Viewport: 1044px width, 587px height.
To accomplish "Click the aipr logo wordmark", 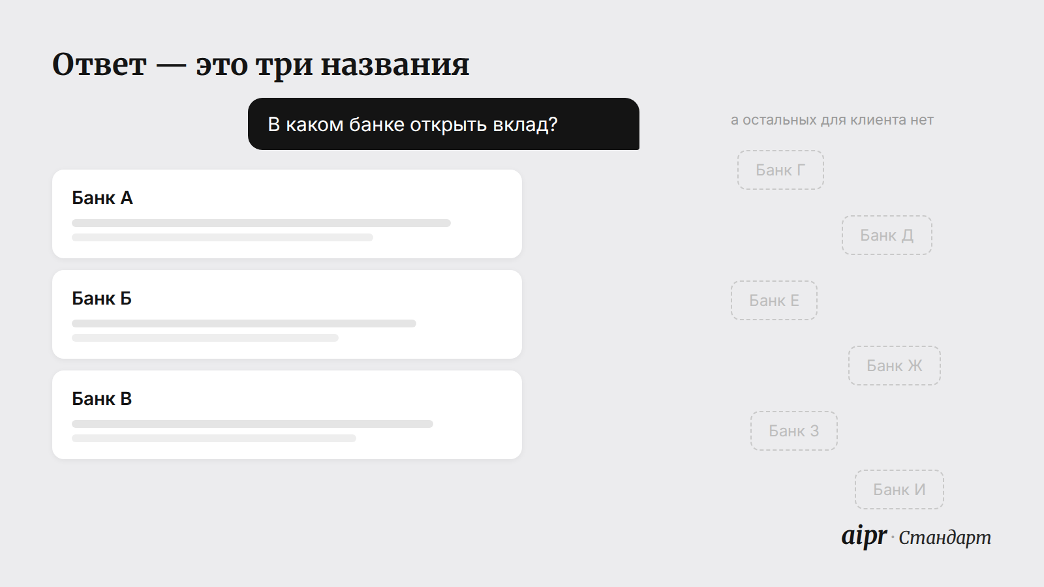I will pyautogui.click(x=864, y=536).
